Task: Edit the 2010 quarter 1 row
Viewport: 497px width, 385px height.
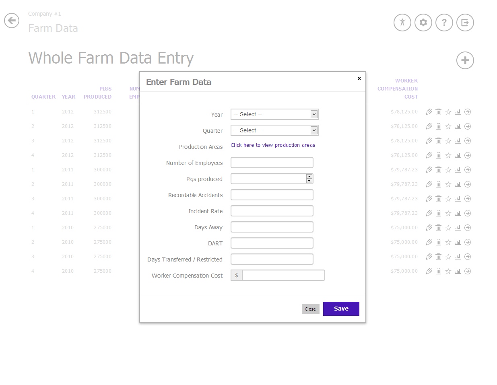Action: coord(429,228)
